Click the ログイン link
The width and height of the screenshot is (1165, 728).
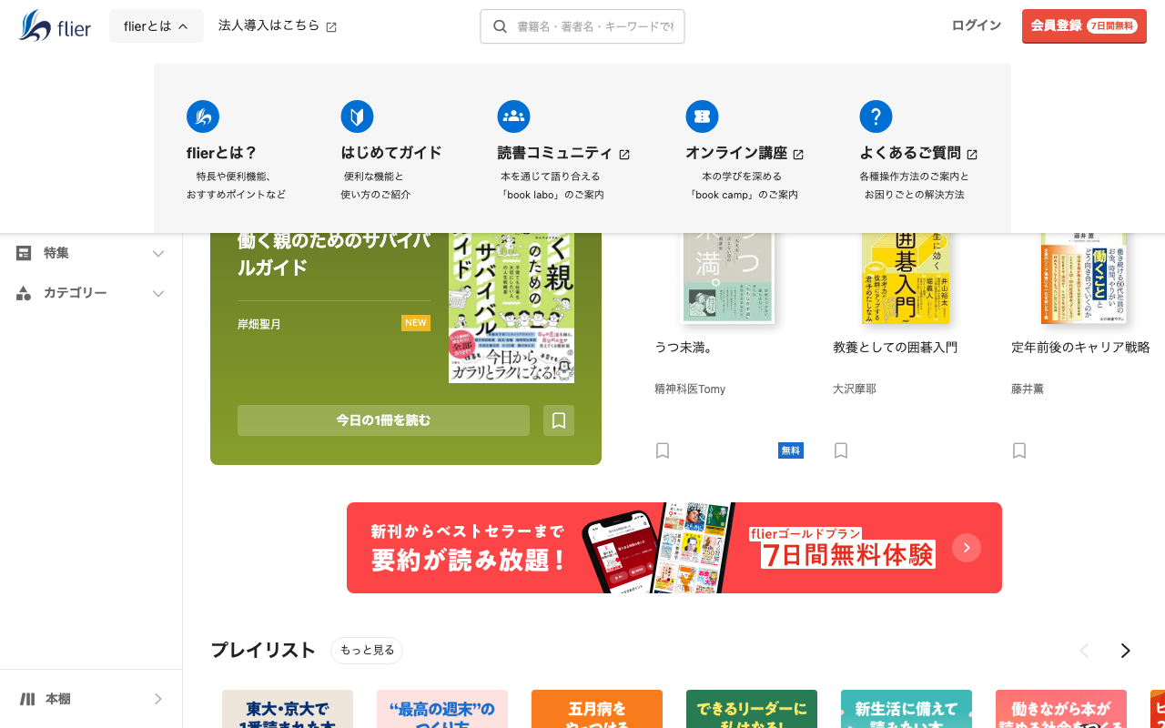click(977, 25)
